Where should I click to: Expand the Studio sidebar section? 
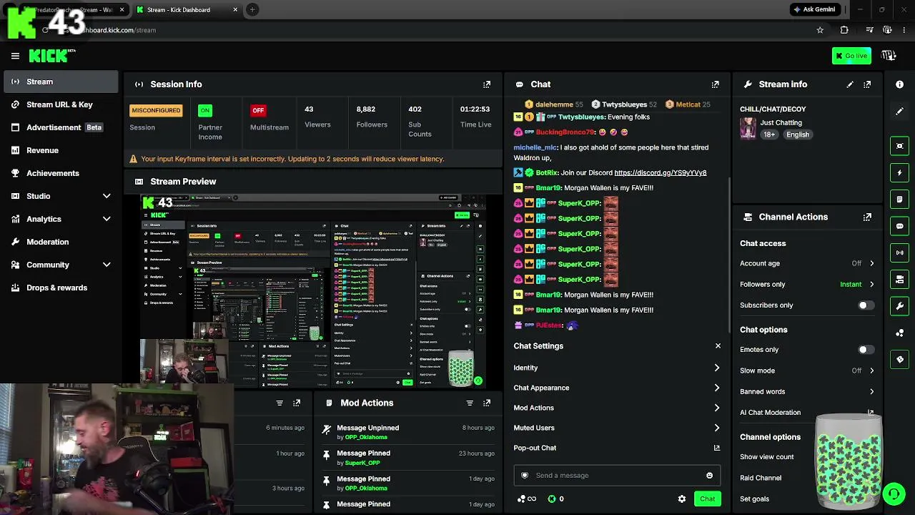(x=107, y=196)
